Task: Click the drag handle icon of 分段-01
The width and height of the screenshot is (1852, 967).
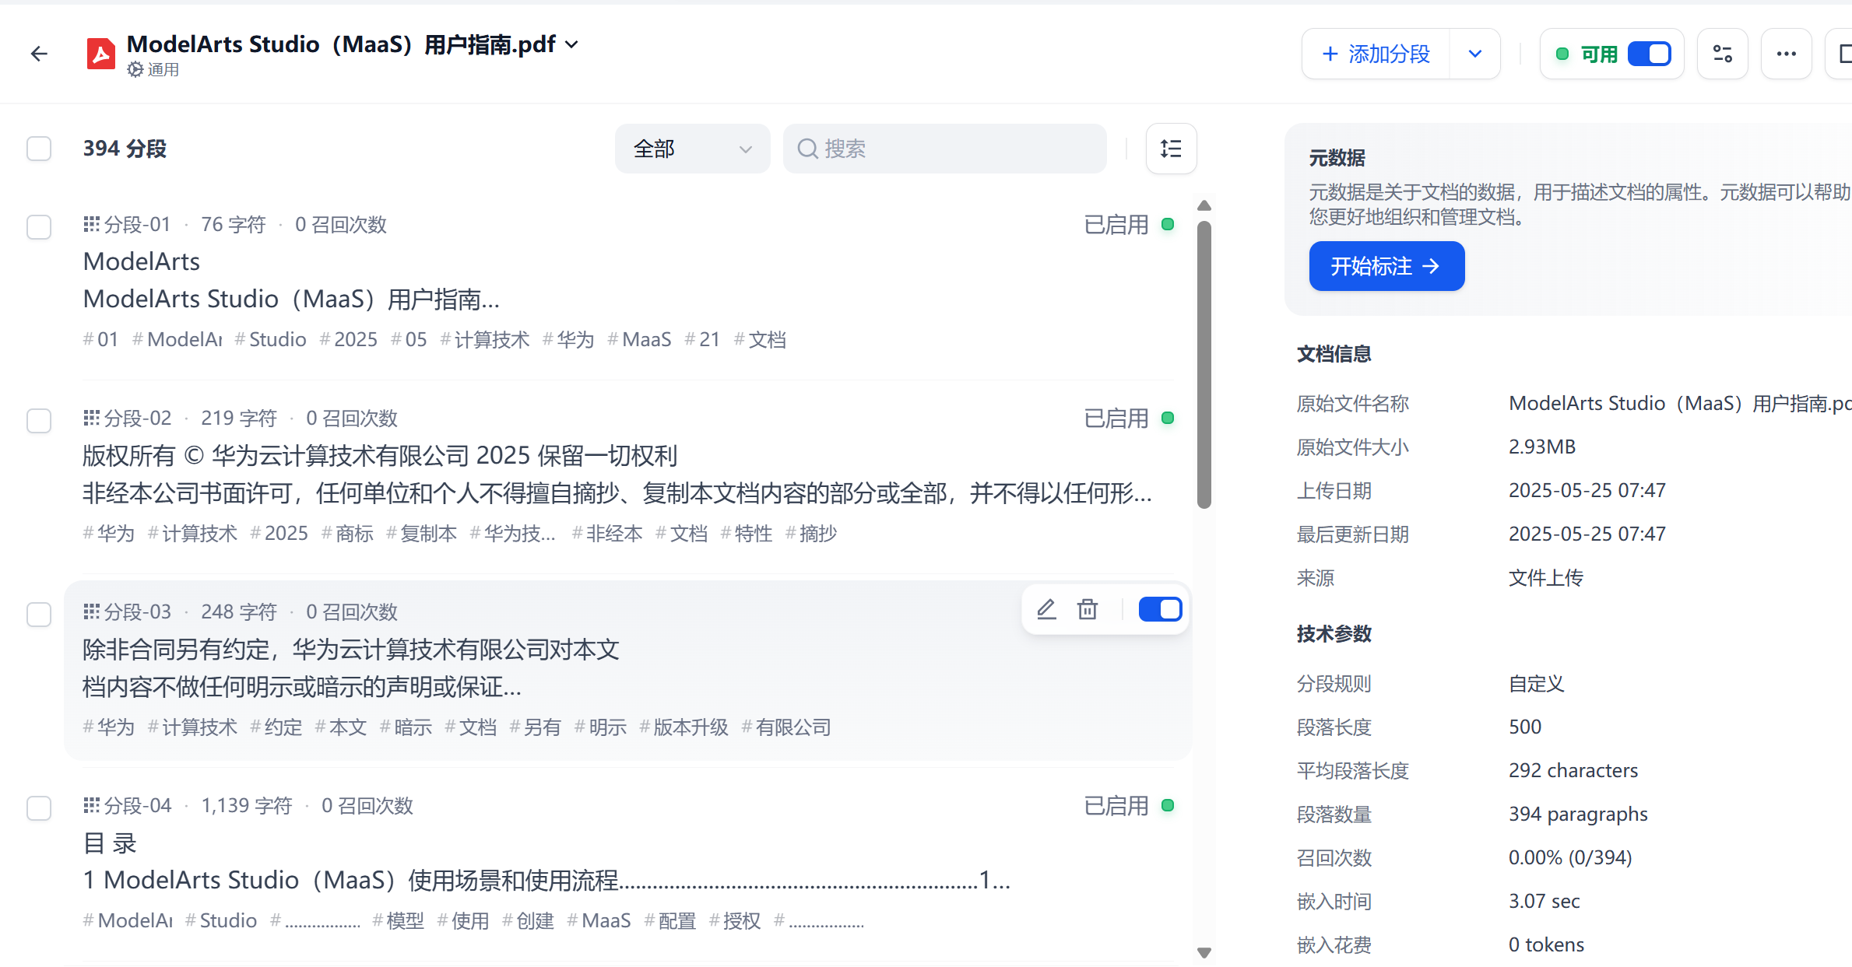Action: point(91,224)
